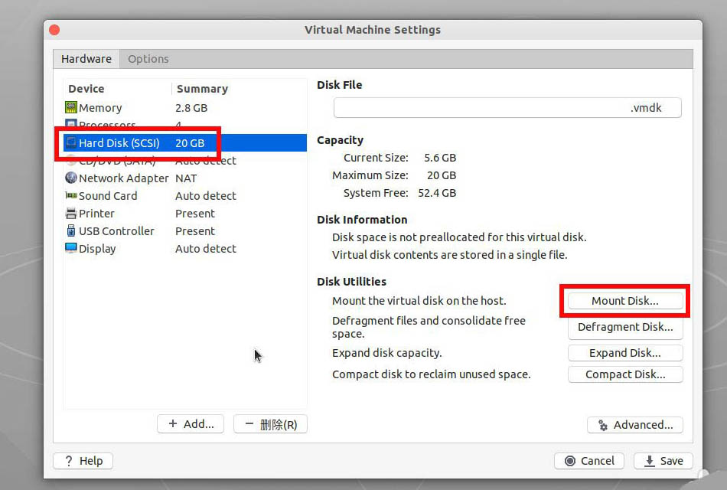
Task: Click the Disk File .vmdk path field
Action: pyautogui.click(x=507, y=108)
